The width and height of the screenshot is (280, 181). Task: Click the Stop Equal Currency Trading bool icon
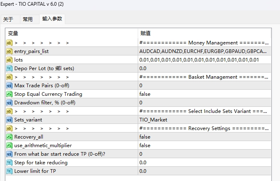tap(9, 94)
